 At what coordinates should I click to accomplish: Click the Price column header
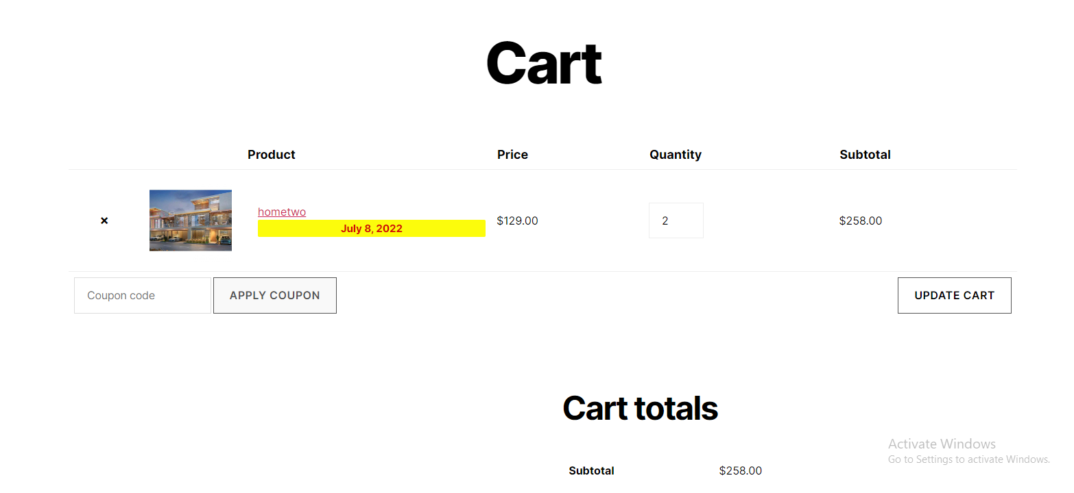[512, 155]
